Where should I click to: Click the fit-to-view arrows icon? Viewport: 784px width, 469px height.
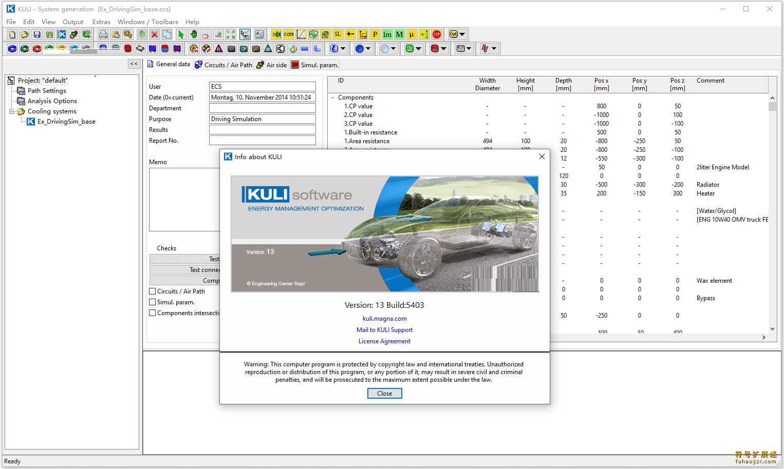pyautogui.click(x=231, y=34)
